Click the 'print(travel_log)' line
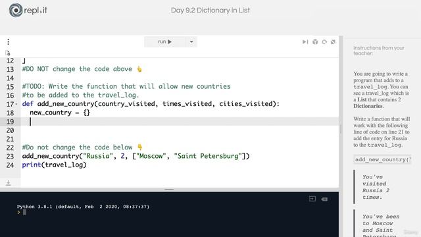This screenshot has height=237, width=421. tap(54, 165)
